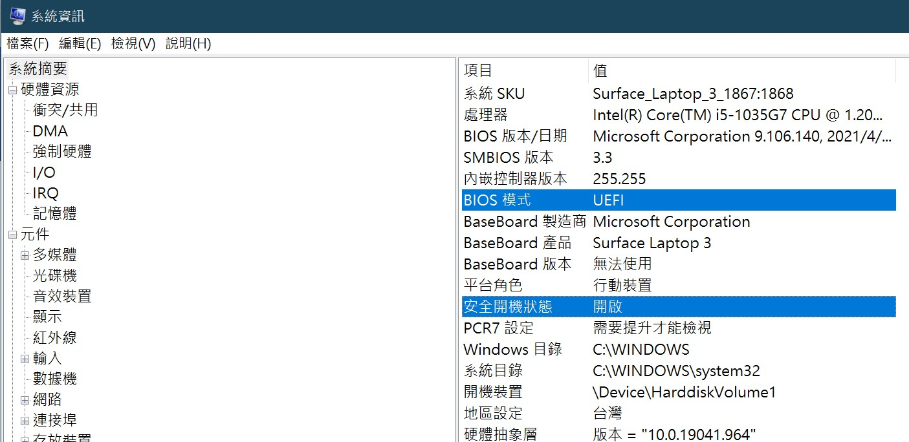Image resolution: width=909 pixels, height=442 pixels.
Task: Select 網路 in the tree
Action: tap(47, 399)
